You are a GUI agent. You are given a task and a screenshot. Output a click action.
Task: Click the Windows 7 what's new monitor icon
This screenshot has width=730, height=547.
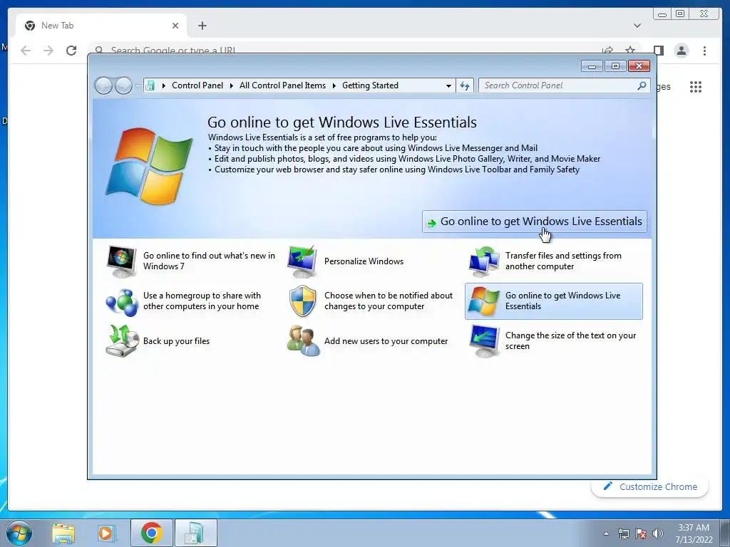(x=121, y=261)
